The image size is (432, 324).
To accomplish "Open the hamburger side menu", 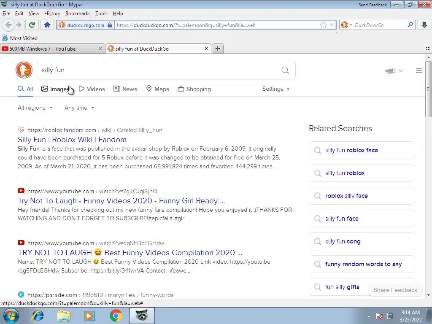I will (x=419, y=70).
